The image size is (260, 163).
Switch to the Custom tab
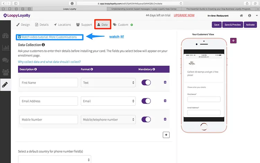(121, 25)
